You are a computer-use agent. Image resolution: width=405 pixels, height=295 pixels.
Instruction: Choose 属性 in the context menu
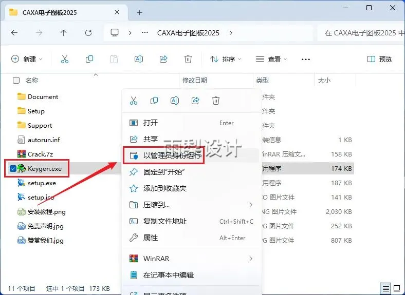pos(191,238)
